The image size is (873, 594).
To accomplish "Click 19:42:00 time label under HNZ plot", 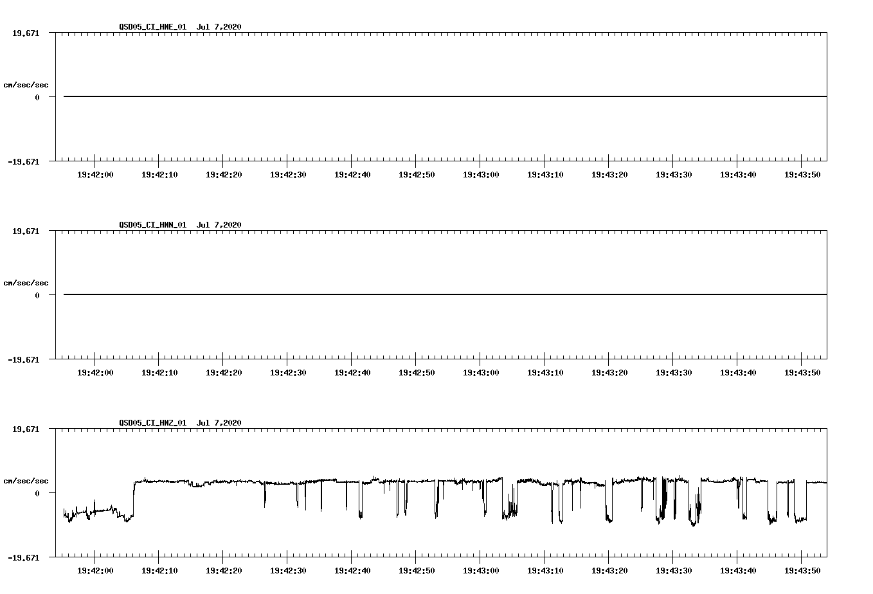I will (x=95, y=570).
